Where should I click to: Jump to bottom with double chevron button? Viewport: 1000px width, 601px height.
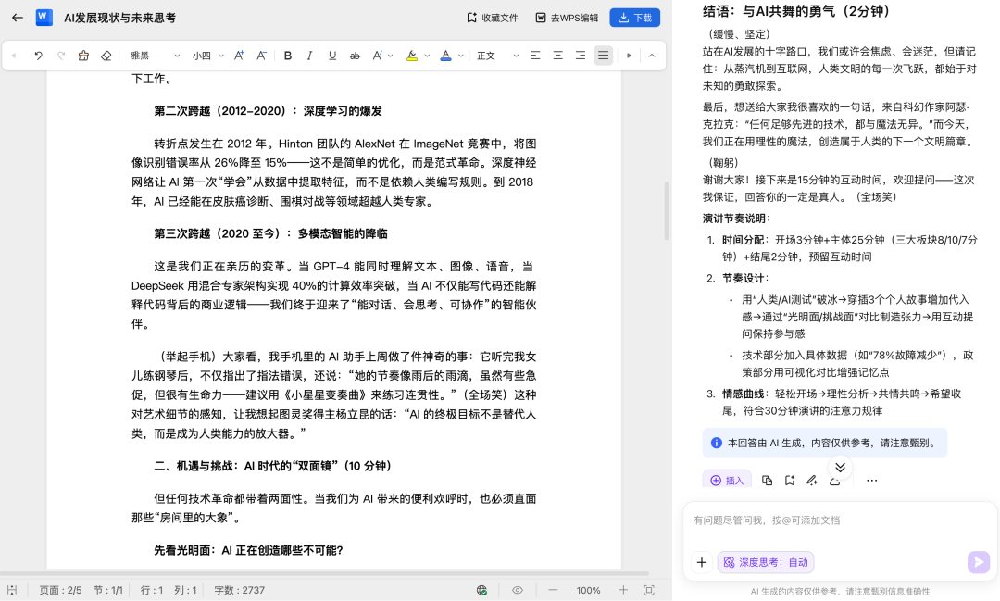point(840,467)
